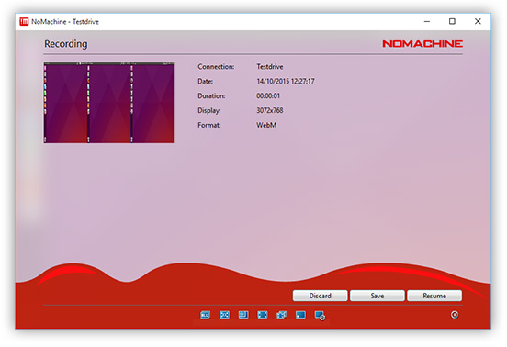
Task: Resume the session with Resume button
Action: 434,296
